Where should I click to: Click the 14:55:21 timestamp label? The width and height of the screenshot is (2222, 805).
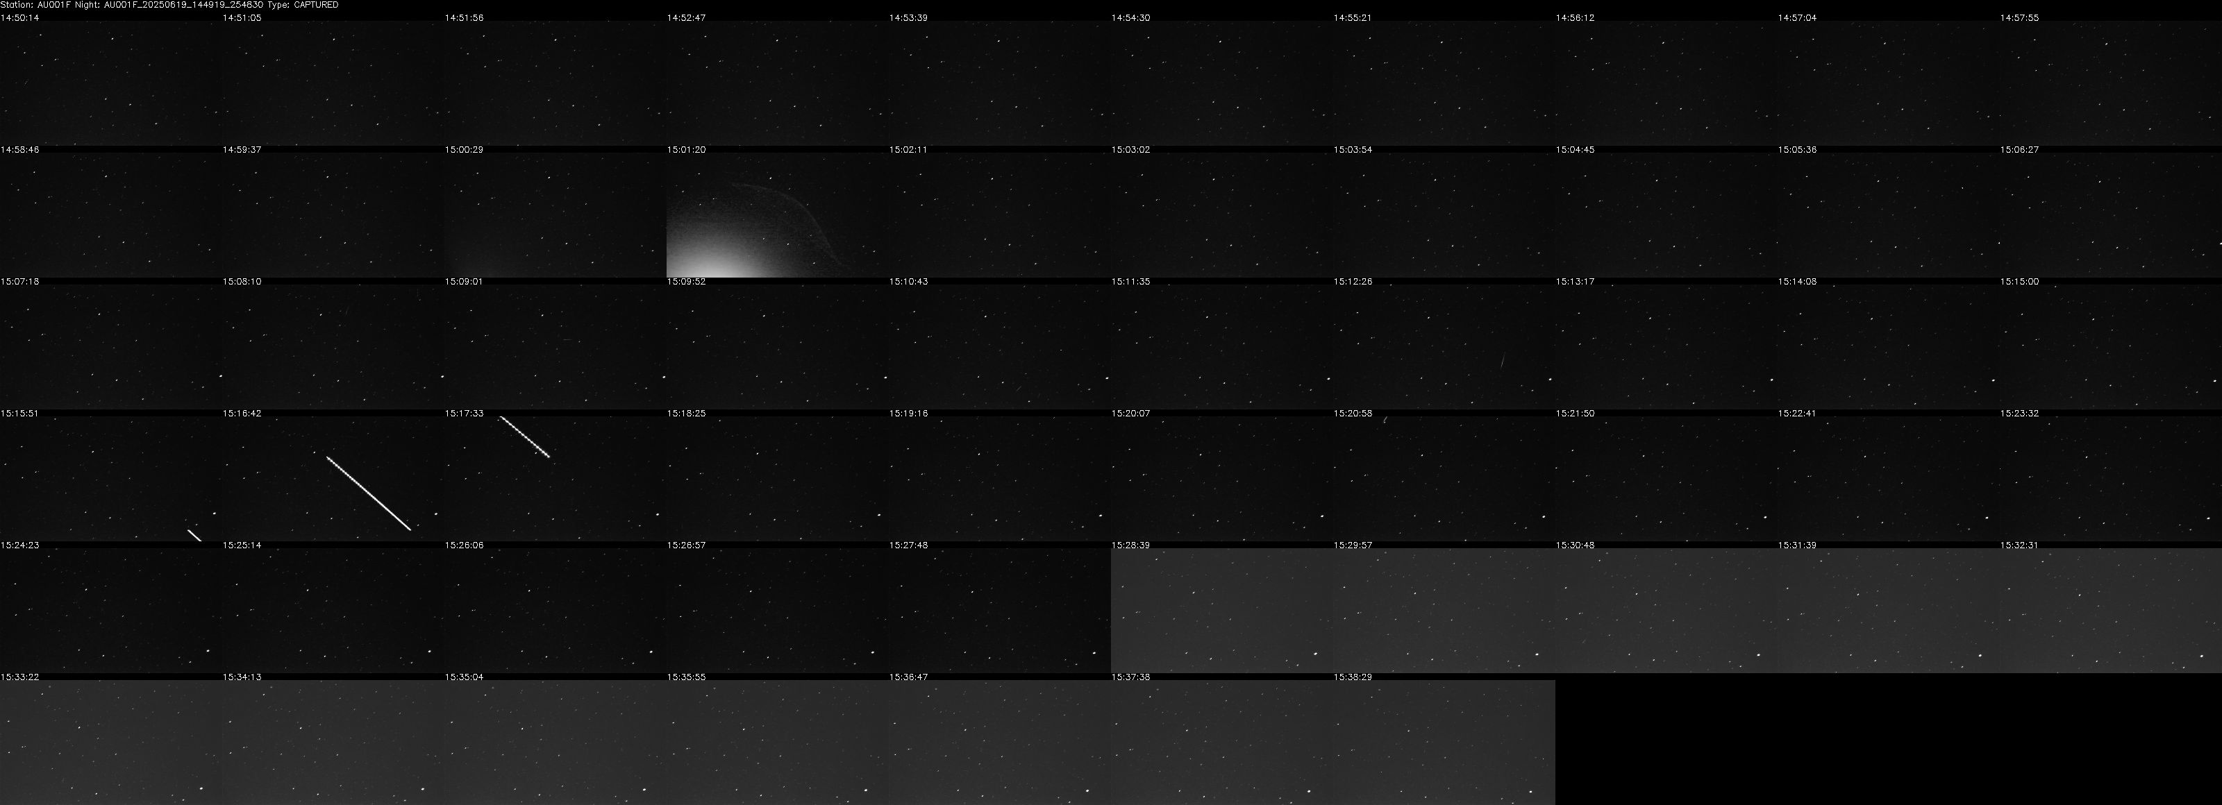tap(1353, 18)
